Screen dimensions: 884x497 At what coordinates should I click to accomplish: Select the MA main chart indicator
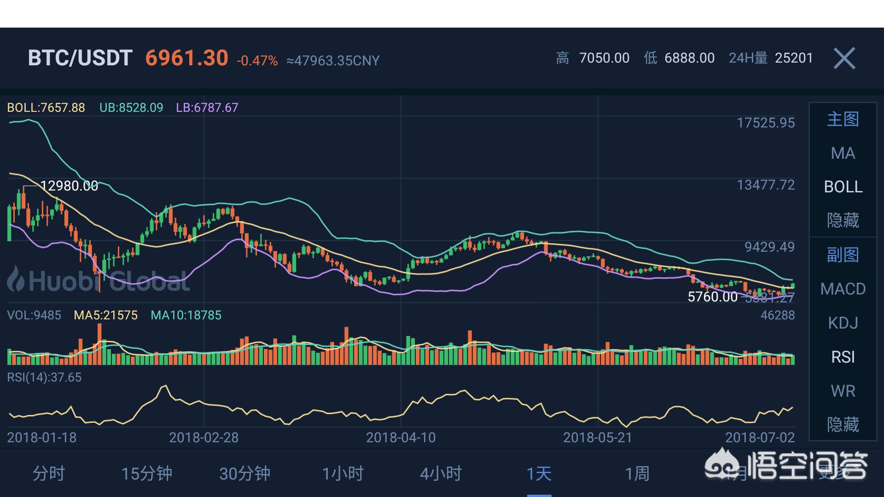pyautogui.click(x=843, y=153)
